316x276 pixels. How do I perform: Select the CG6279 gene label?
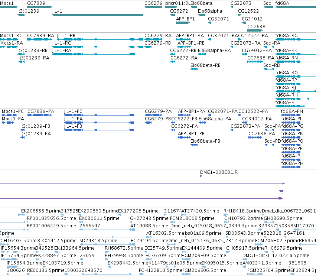[x=153, y=3]
